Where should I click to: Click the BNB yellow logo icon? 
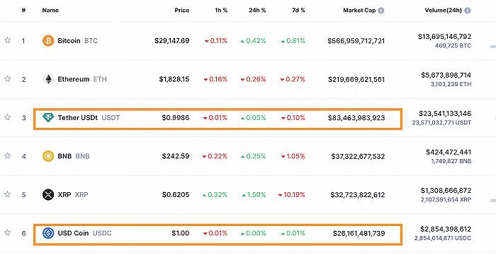click(48, 156)
